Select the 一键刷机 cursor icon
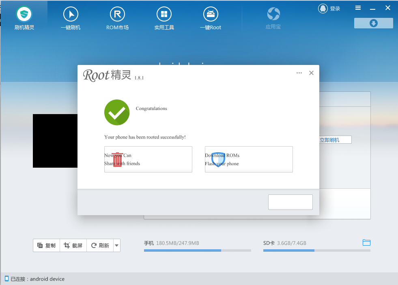The height and width of the screenshot is (285, 398). pyautogui.click(x=71, y=15)
